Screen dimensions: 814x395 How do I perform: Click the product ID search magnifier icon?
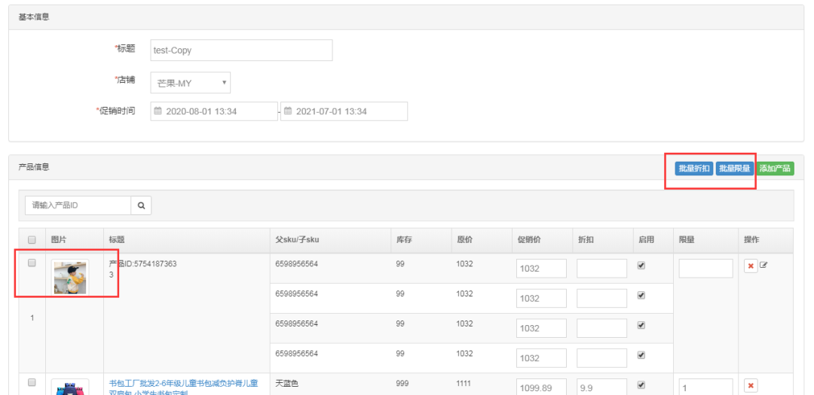coord(141,205)
